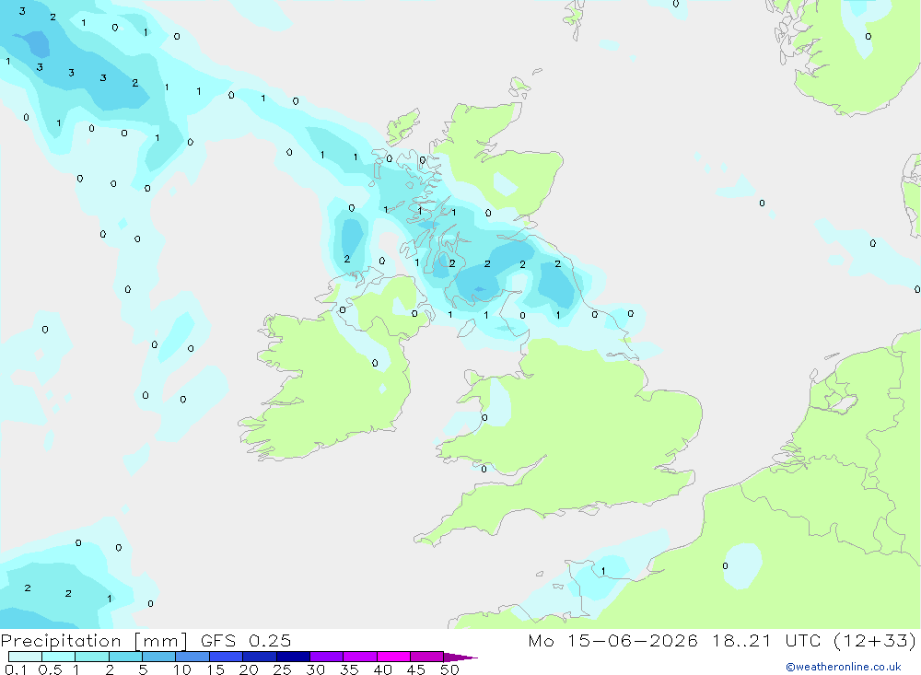Click the 0.1–0.5 mm legend color swatch
This screenshot has width=921, height=675.
(x=25, y=657)
